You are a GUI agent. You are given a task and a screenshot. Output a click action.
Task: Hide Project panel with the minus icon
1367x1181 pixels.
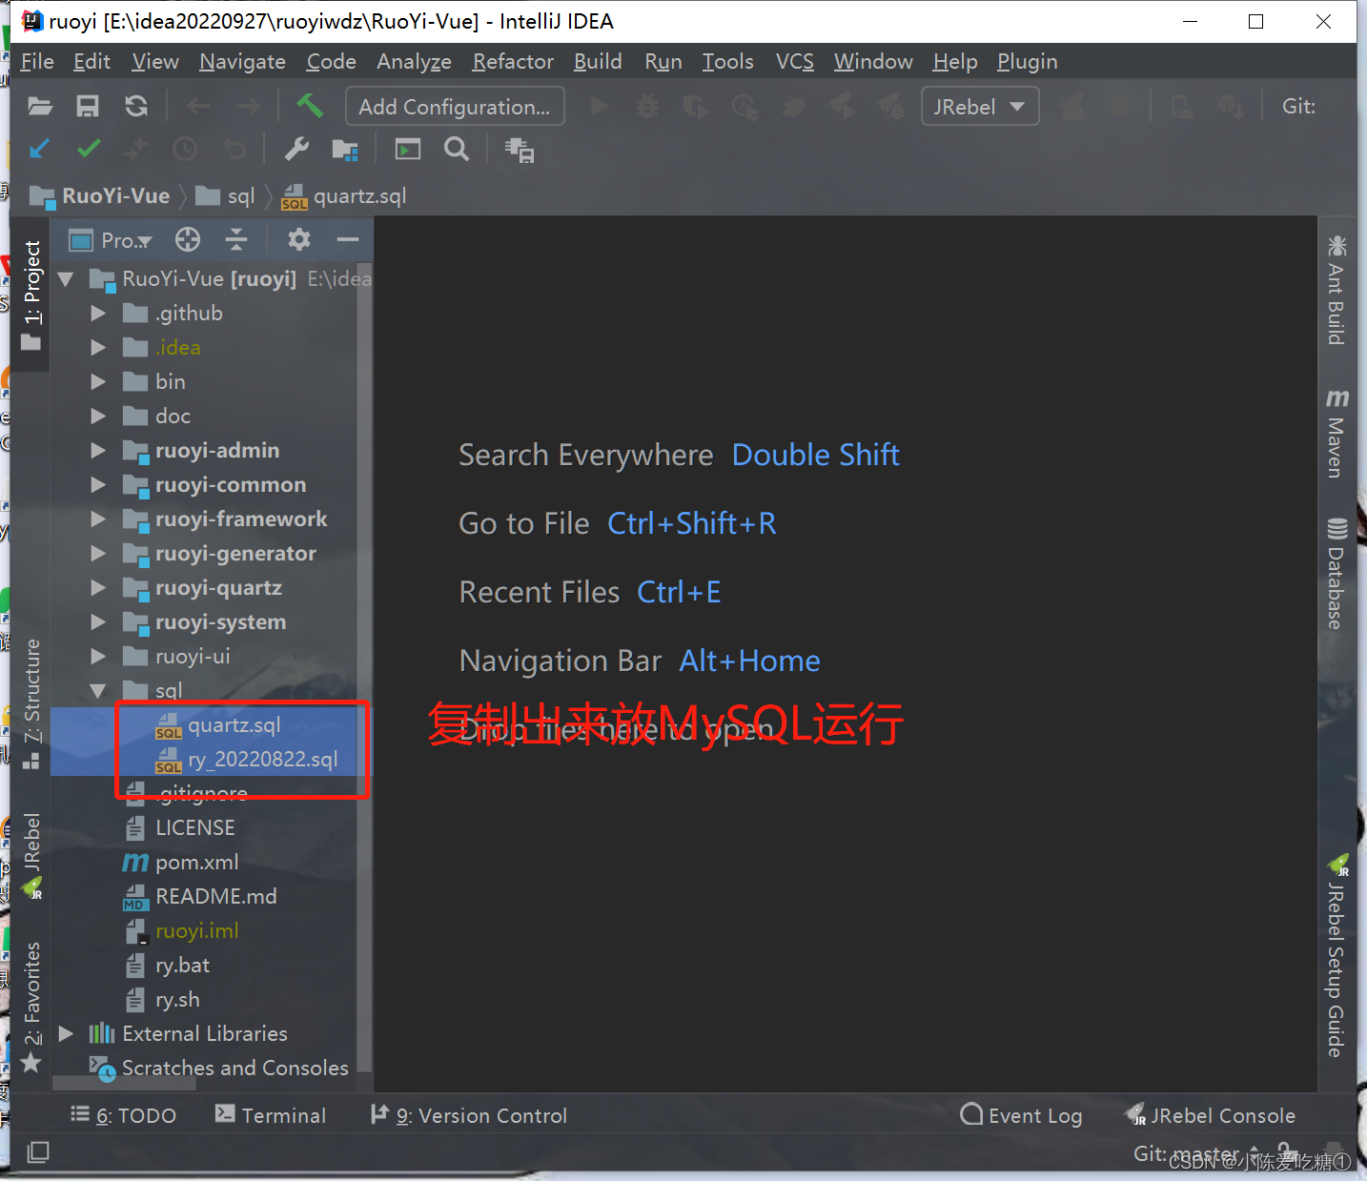point(348,239)
